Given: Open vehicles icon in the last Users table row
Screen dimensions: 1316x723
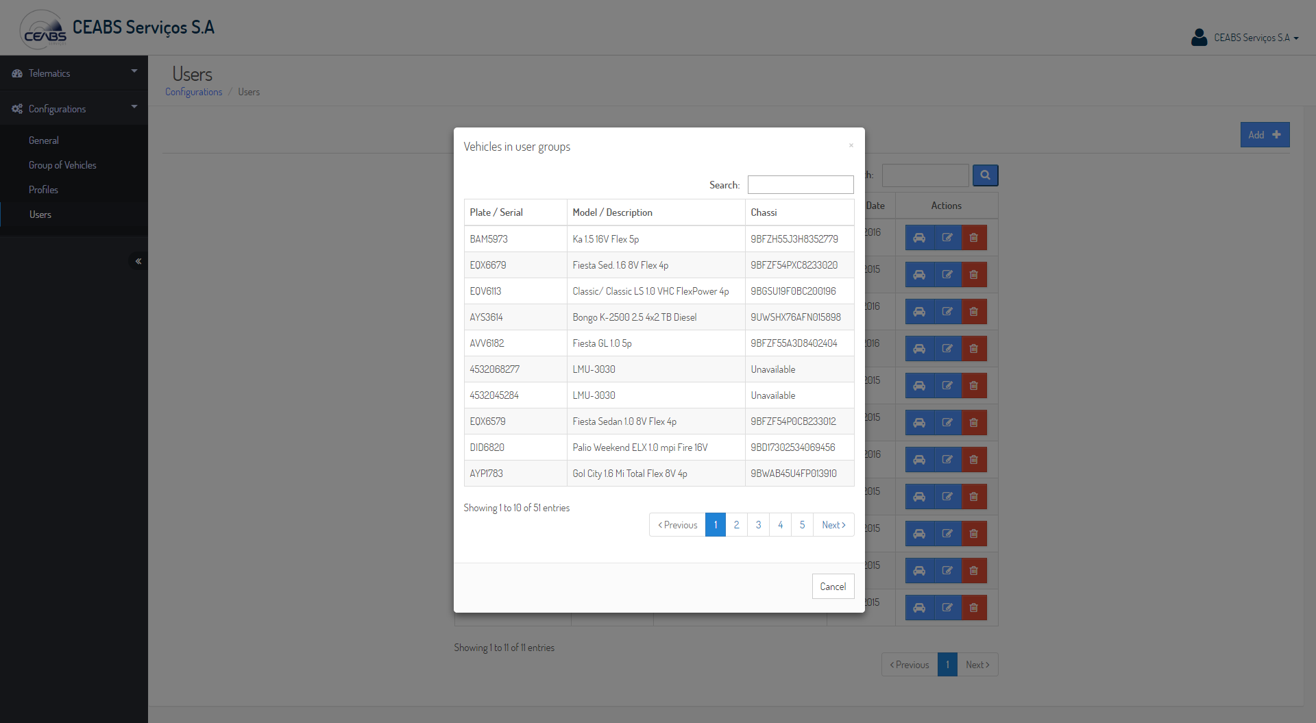Looking at the screenshot, I should click(x=919, y=608).
